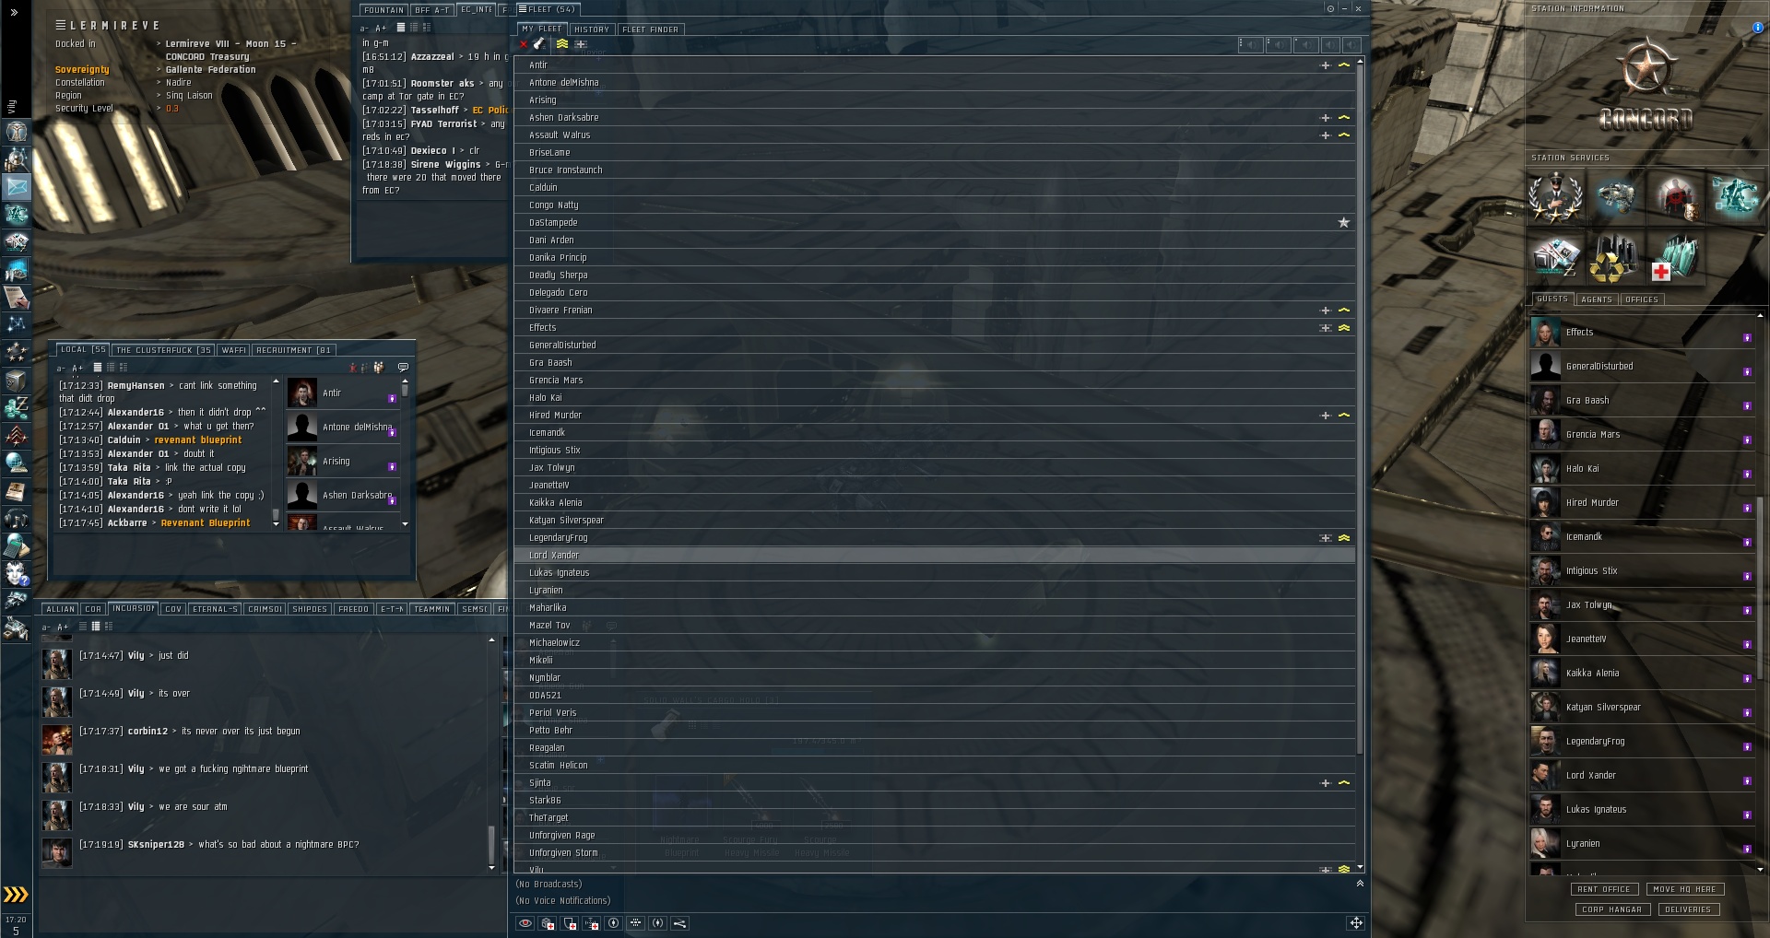The height and width of the screenshot is (938, 1770).
Task: Click the station Guests list scrollbar
Action: coord(1760,588)
